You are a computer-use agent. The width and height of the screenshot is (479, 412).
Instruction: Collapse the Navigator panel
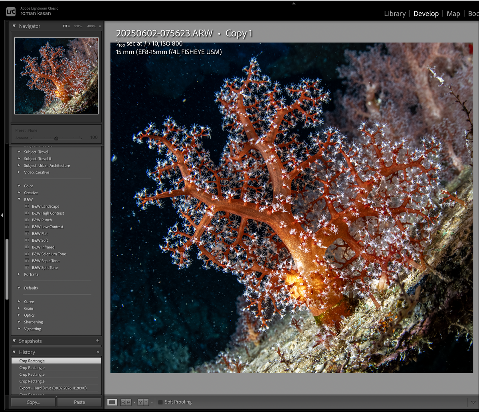14,26
